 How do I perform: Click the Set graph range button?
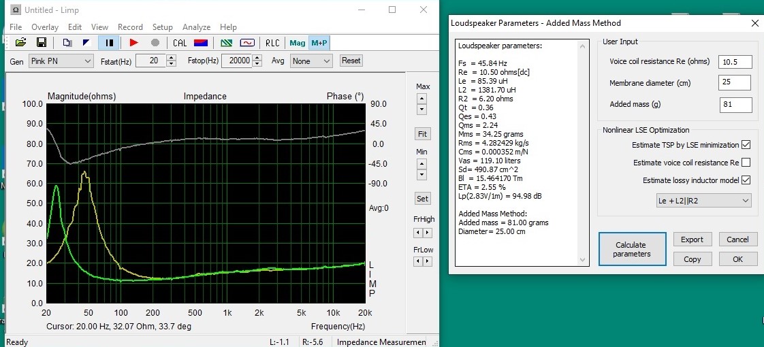(x=422, y=199)
